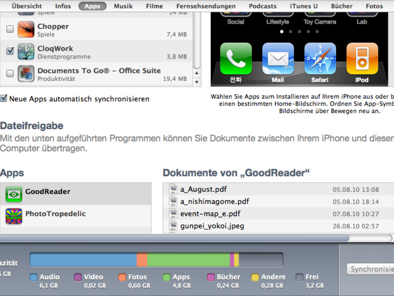Open the Filme tab
Screen dimensions: 394x296
coord(155,6)
